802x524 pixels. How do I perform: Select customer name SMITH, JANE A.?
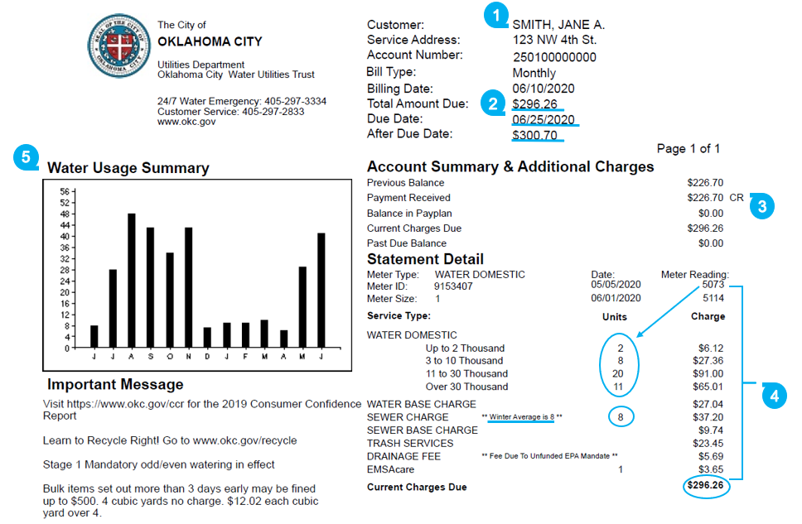pos(558,25)
